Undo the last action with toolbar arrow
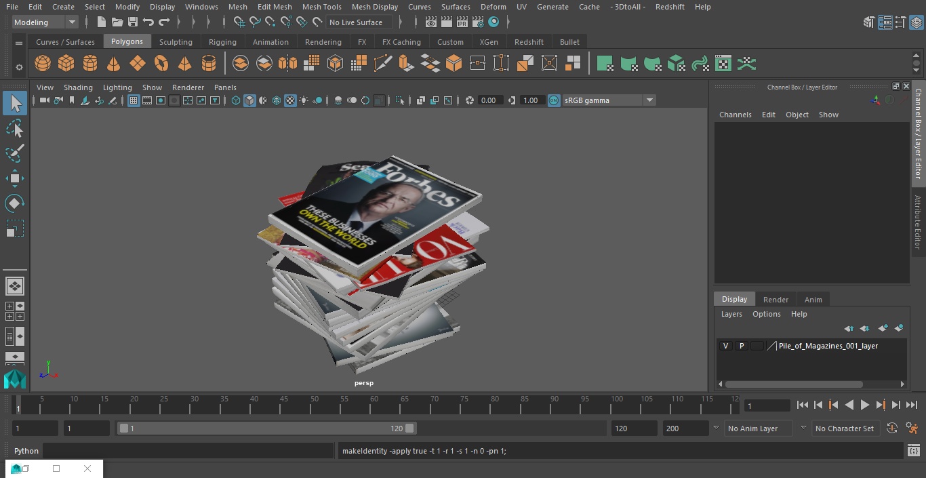The height and width of the screenshot is (478, 926). [148, 22]
